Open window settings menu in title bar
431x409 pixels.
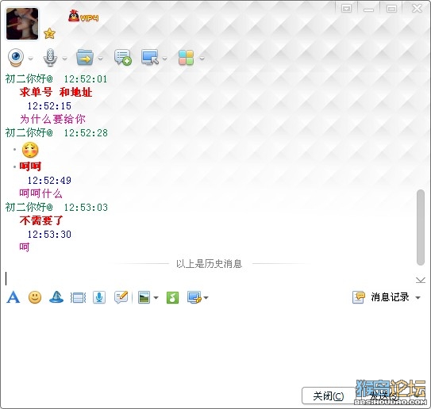[346, 9]
